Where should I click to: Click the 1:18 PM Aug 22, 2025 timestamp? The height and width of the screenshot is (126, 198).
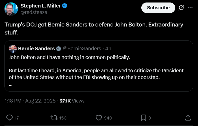pyautogui.click(x=30, y=101)
